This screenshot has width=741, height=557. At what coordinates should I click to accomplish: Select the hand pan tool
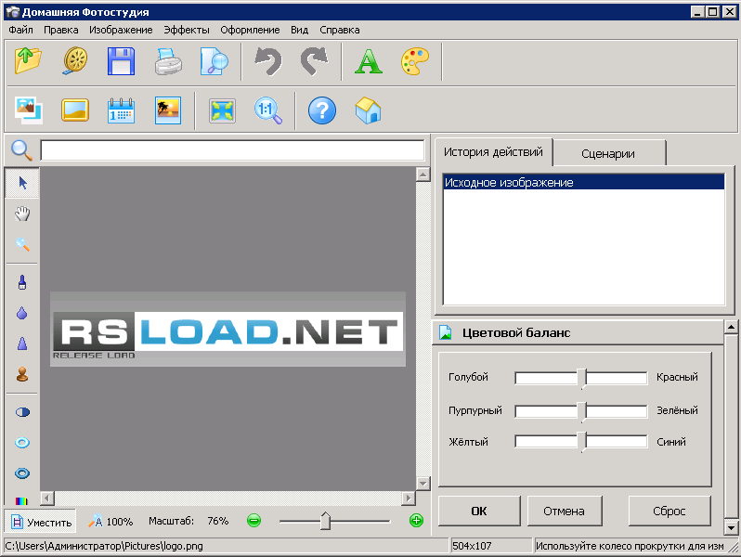coord(22,214)
